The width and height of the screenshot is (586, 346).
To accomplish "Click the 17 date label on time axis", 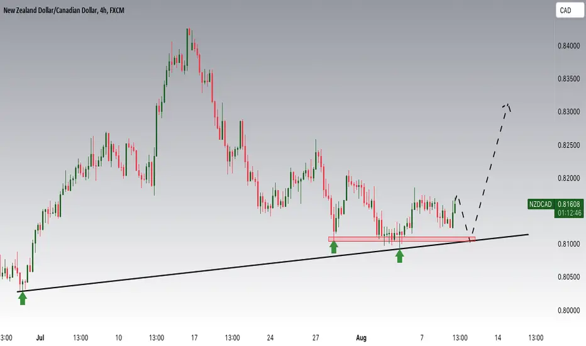I will [x=194, y=338].
